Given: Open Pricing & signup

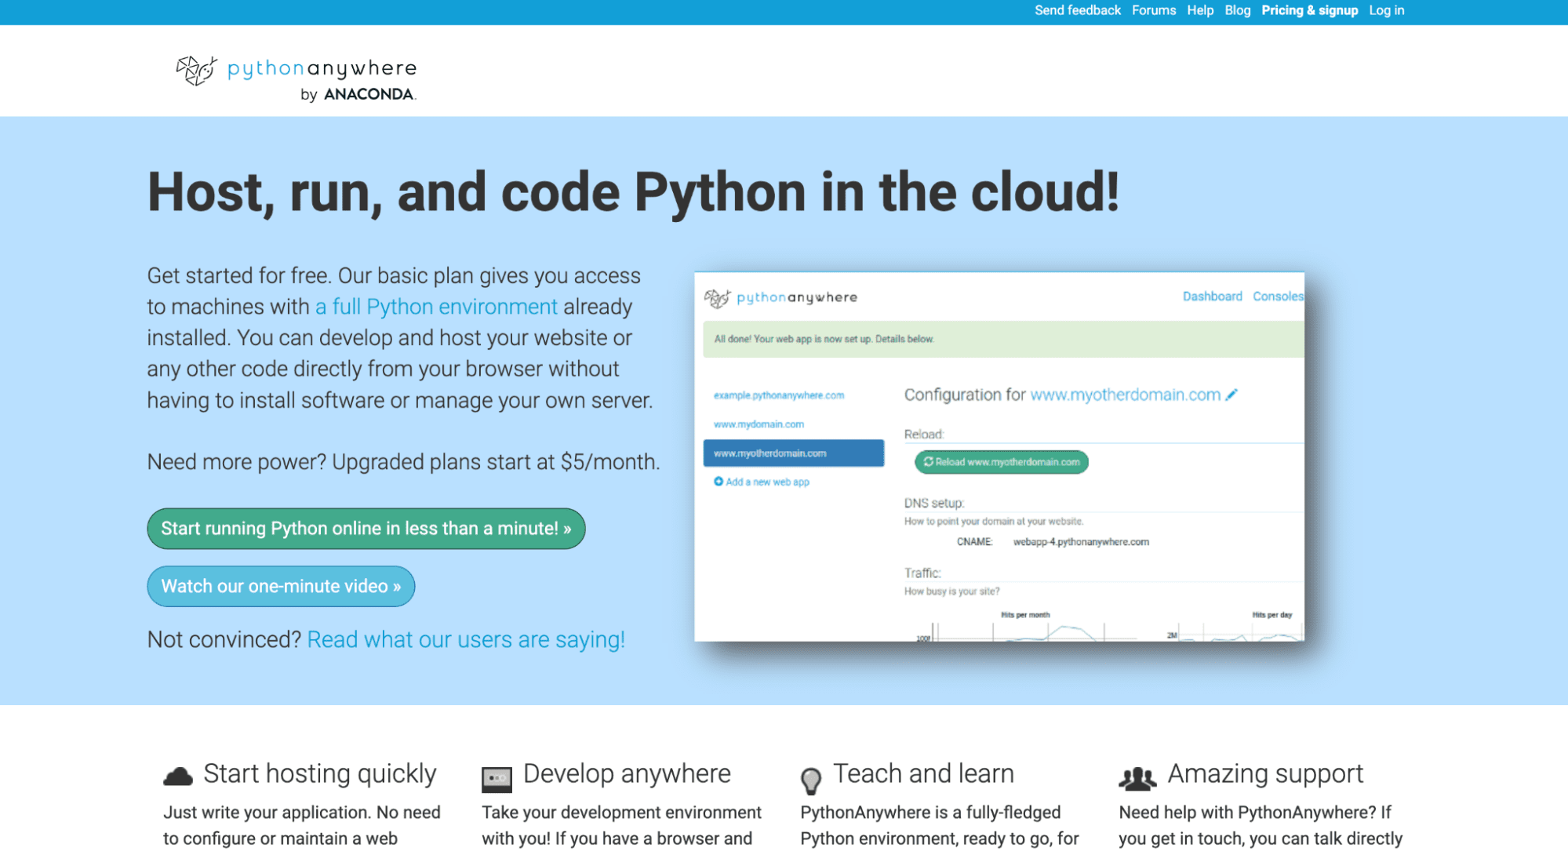Looking at the screenshot, I should [1309, 10].
